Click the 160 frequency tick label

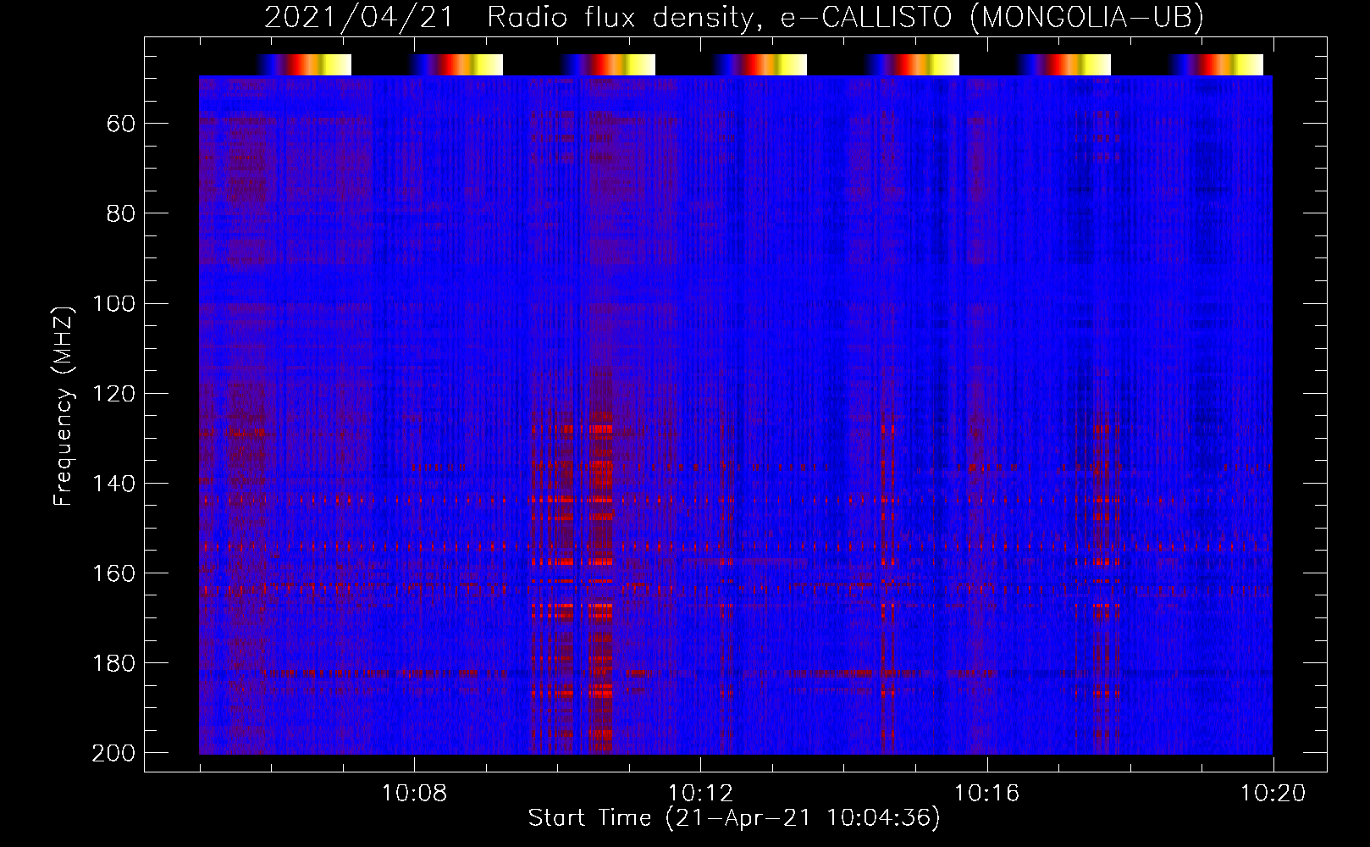(x=113, y=573)
